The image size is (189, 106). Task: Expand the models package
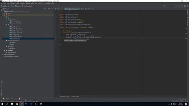tap(6, 47)
